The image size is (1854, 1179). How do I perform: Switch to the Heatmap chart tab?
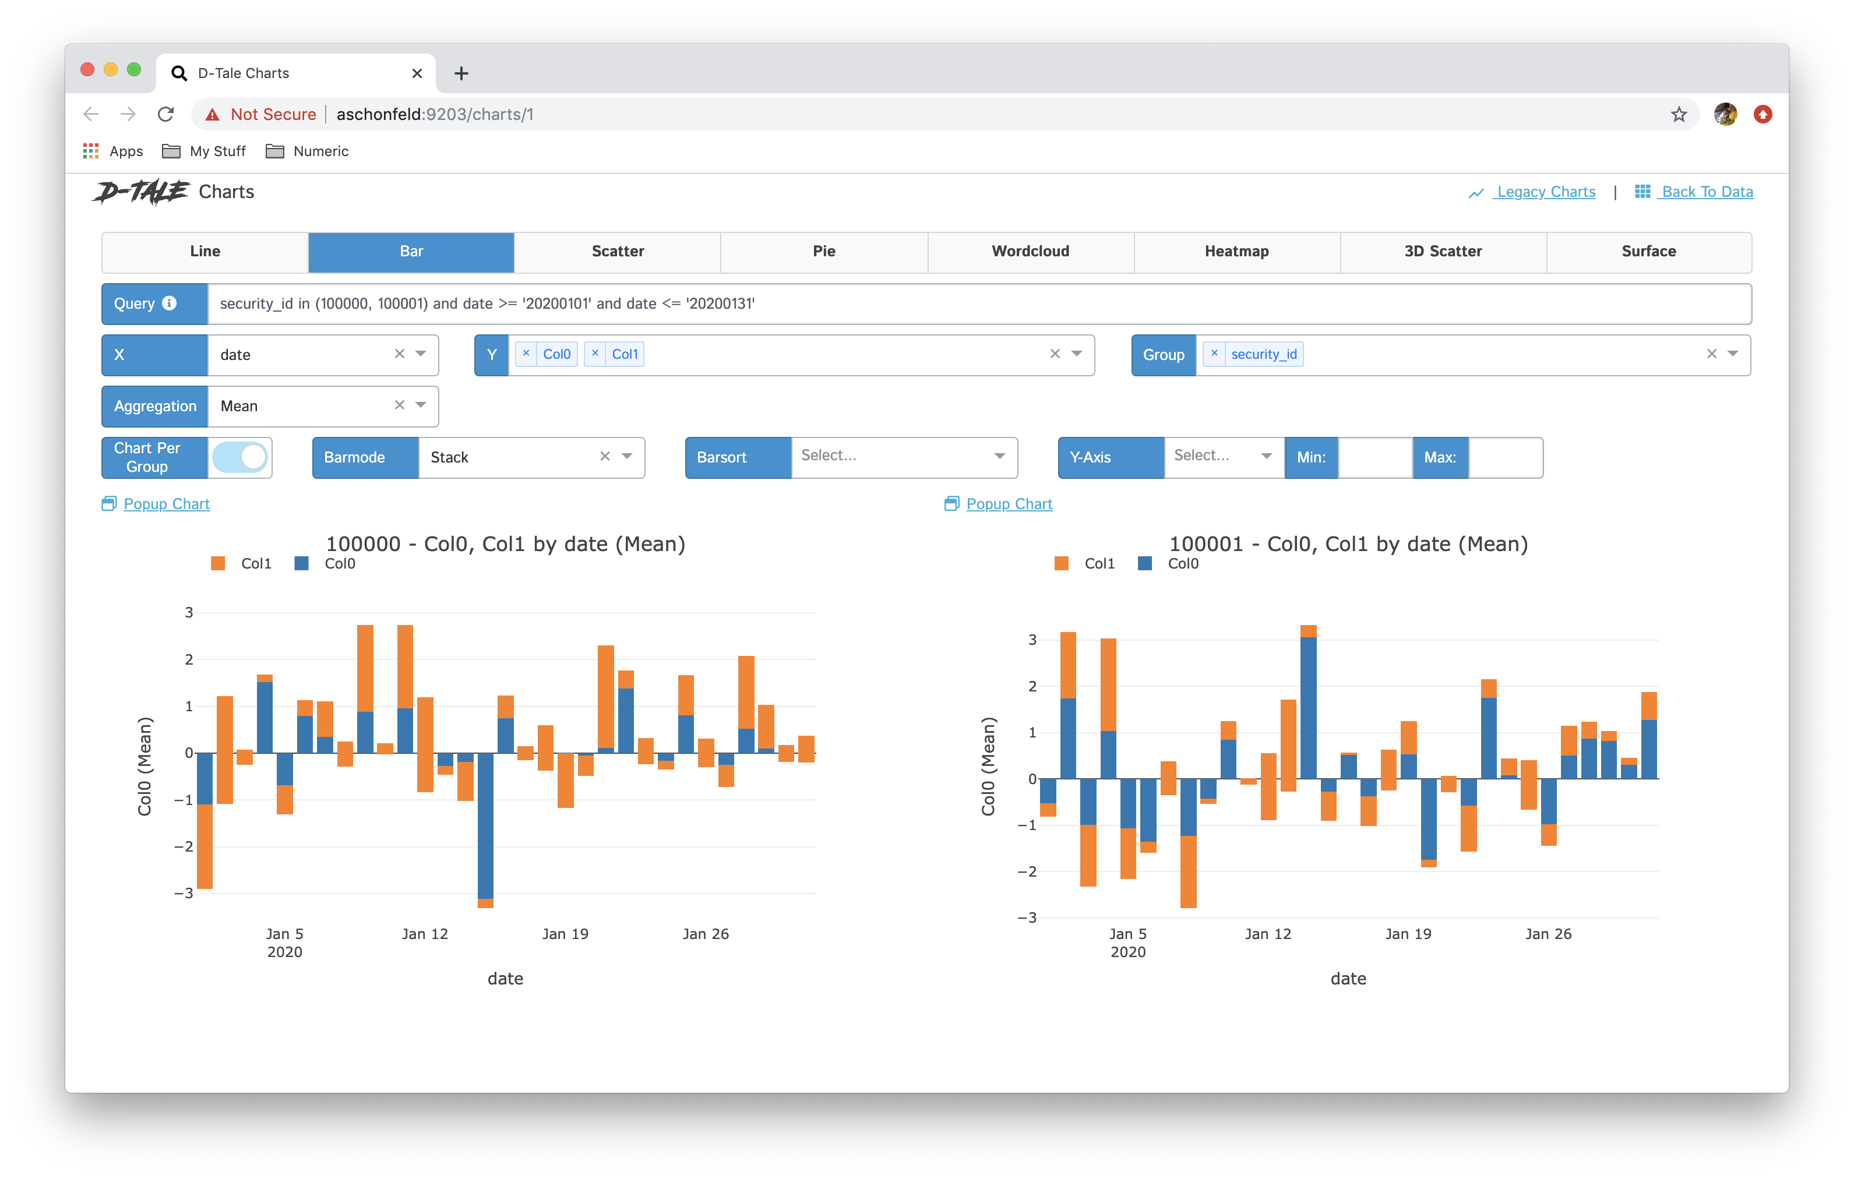click(1236, 251)
